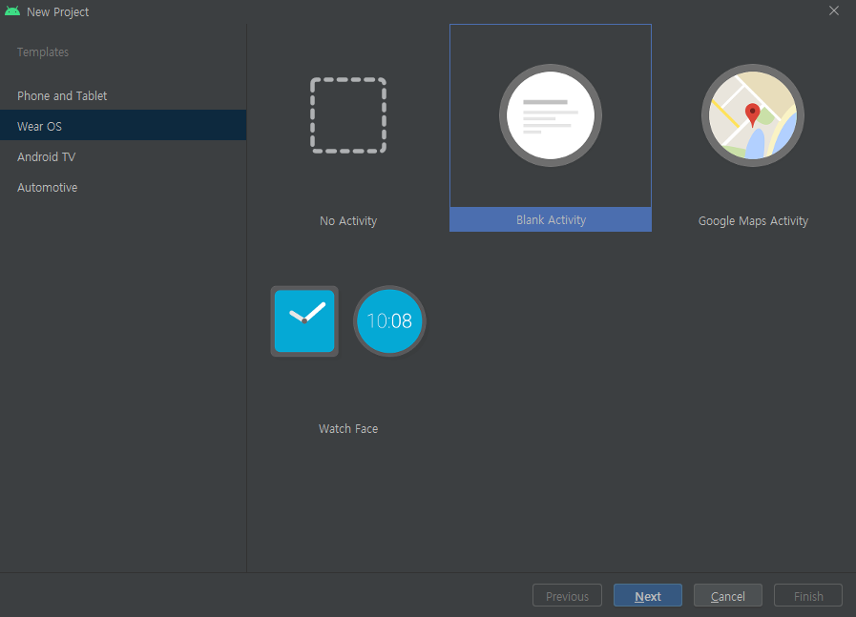Click the 'New Project' window title
856x617 pixels.
(x=58, y=12)
